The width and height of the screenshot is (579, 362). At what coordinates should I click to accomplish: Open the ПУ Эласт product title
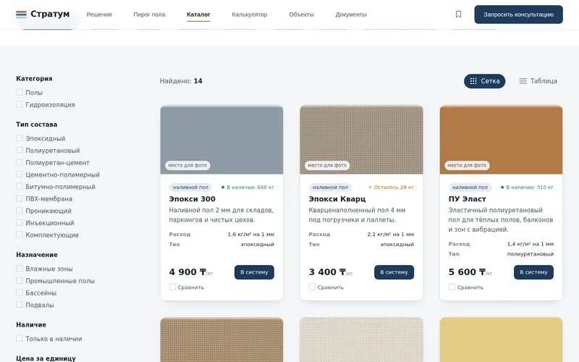(467, 198)
